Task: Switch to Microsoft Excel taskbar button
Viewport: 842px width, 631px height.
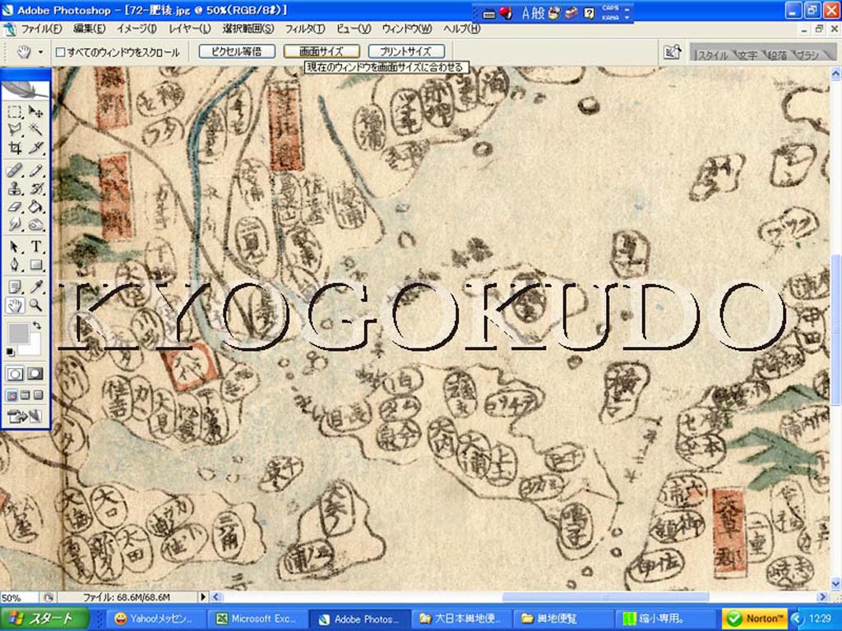Action: pos(257,619)
